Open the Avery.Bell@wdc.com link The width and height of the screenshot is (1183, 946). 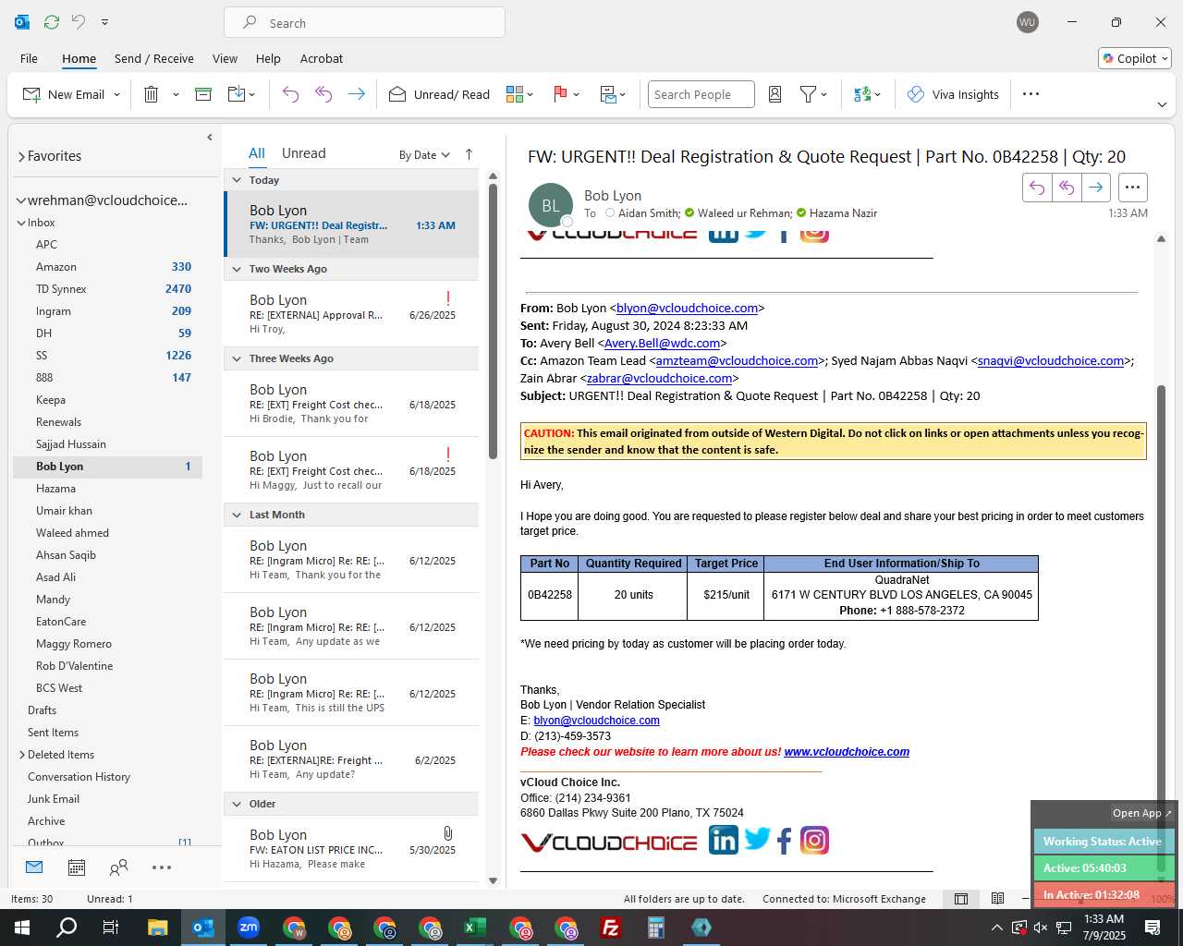662,343
